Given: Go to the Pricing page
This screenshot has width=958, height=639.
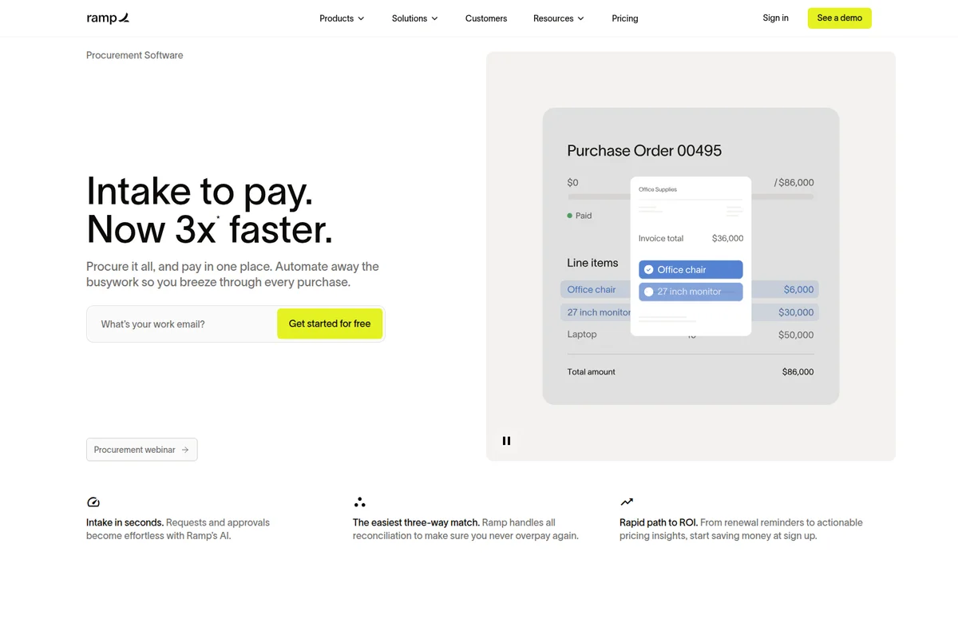Looking at the screenshot, I should point(624,18).
